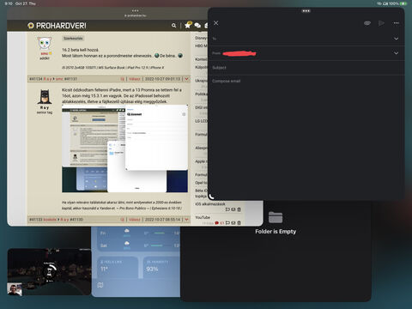Tap the picture-in-picture face thumbnail
Viewport: 412px width, 309px height.
pos(15,289)
